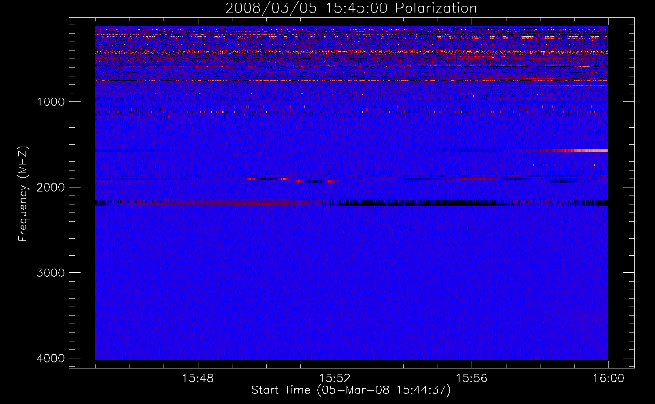Click the 3000 frequency tick label
Viewport: 655px width, 404px height.
[51, 273]
